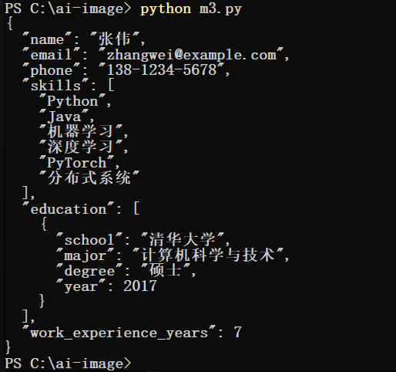The image size is (396, 372).
Task: Click the "skills" key
Action: pyautogui.click(x=55, y=86)
